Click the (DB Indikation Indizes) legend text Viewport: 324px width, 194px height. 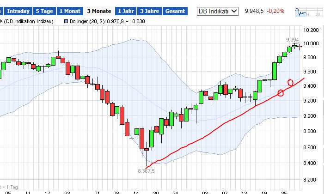point(29,21)
